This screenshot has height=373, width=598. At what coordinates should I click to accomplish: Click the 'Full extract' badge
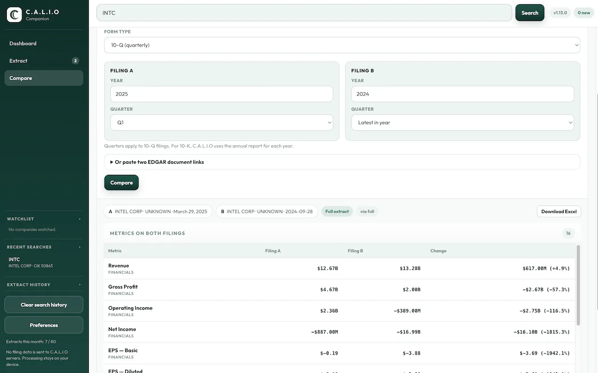pos(337,211)
